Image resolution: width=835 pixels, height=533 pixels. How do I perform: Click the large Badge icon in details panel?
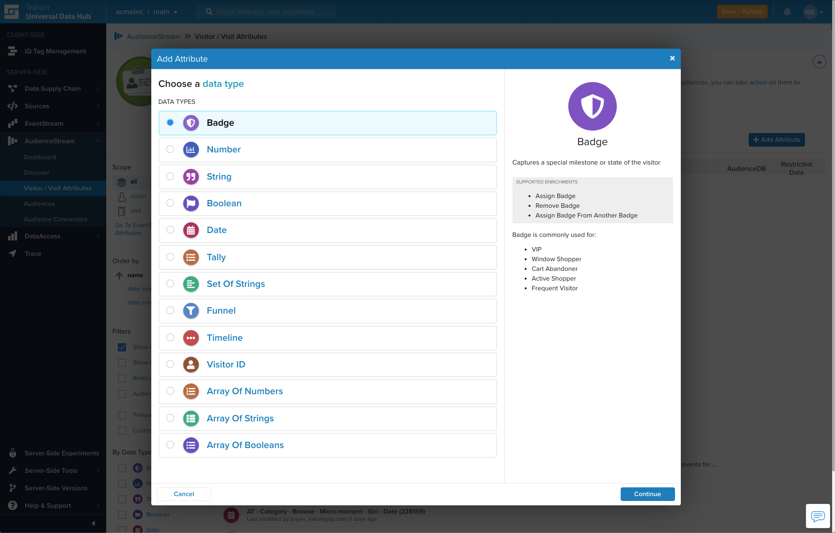click(x=593, y=106)
